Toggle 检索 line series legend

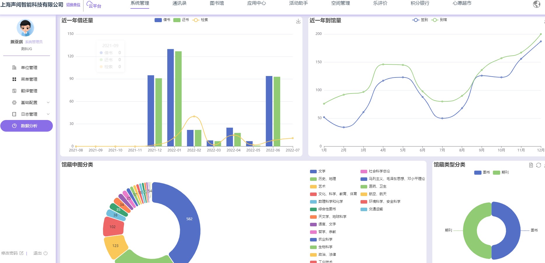coord(200,20)
